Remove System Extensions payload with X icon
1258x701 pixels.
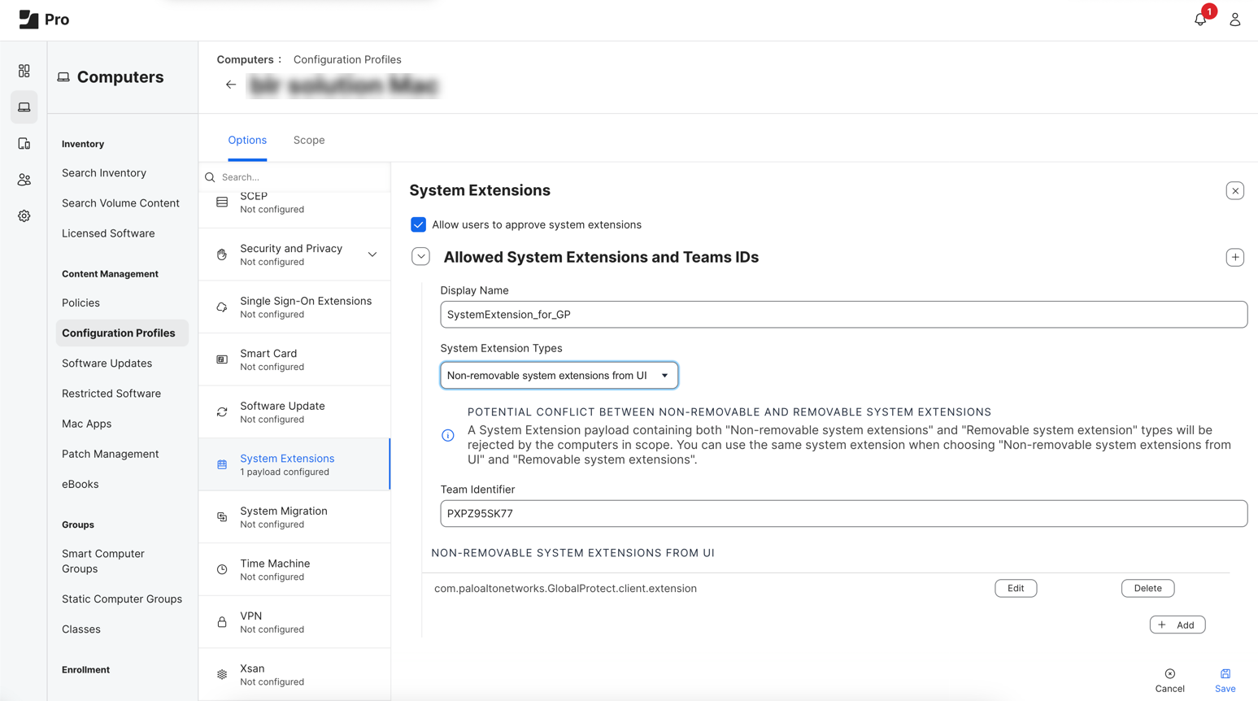pyautogui.click(x=1234, y=191)
